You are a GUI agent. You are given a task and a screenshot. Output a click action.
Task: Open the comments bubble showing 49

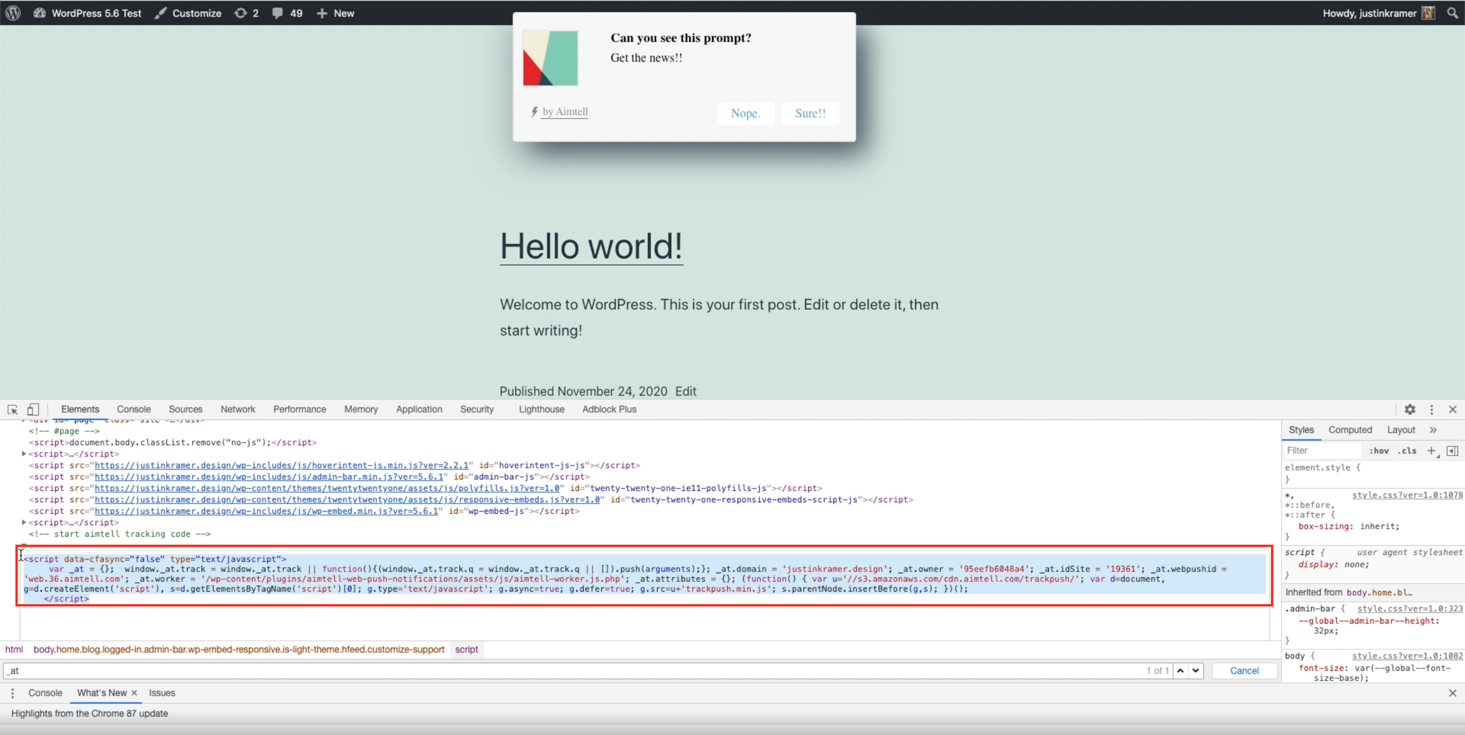tap(287, 13)
